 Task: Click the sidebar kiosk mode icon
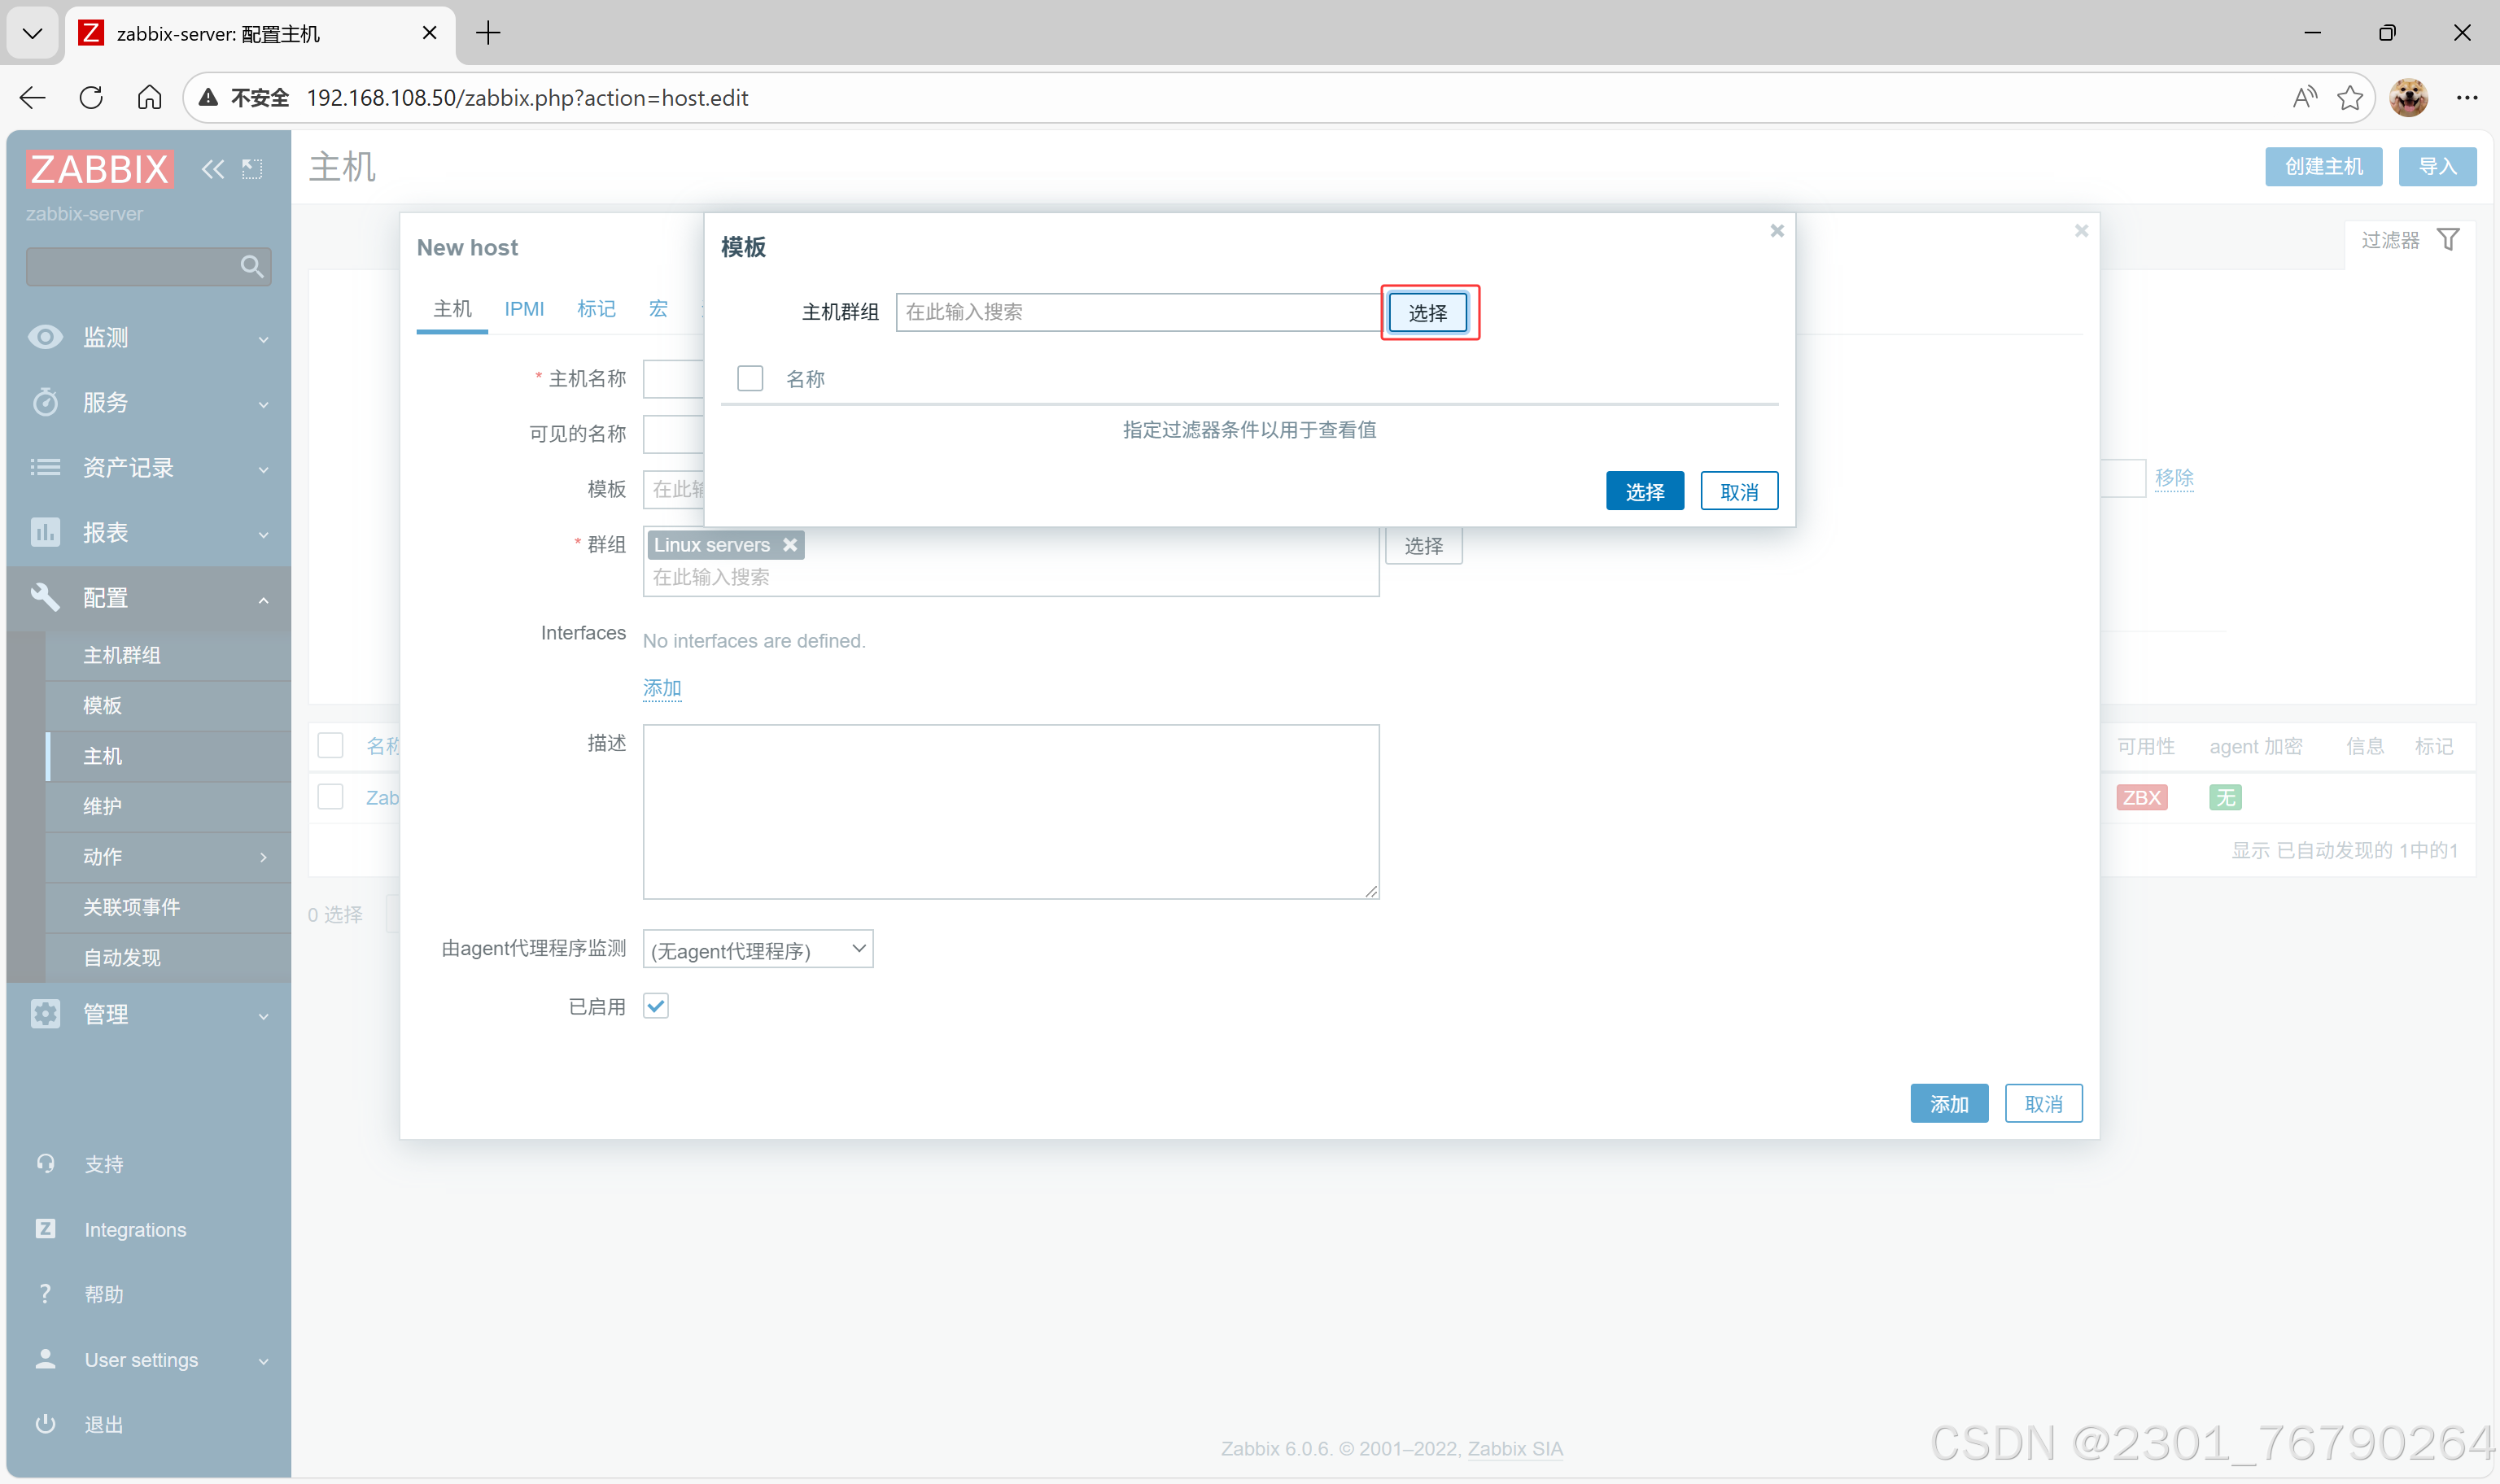(252, 169)
